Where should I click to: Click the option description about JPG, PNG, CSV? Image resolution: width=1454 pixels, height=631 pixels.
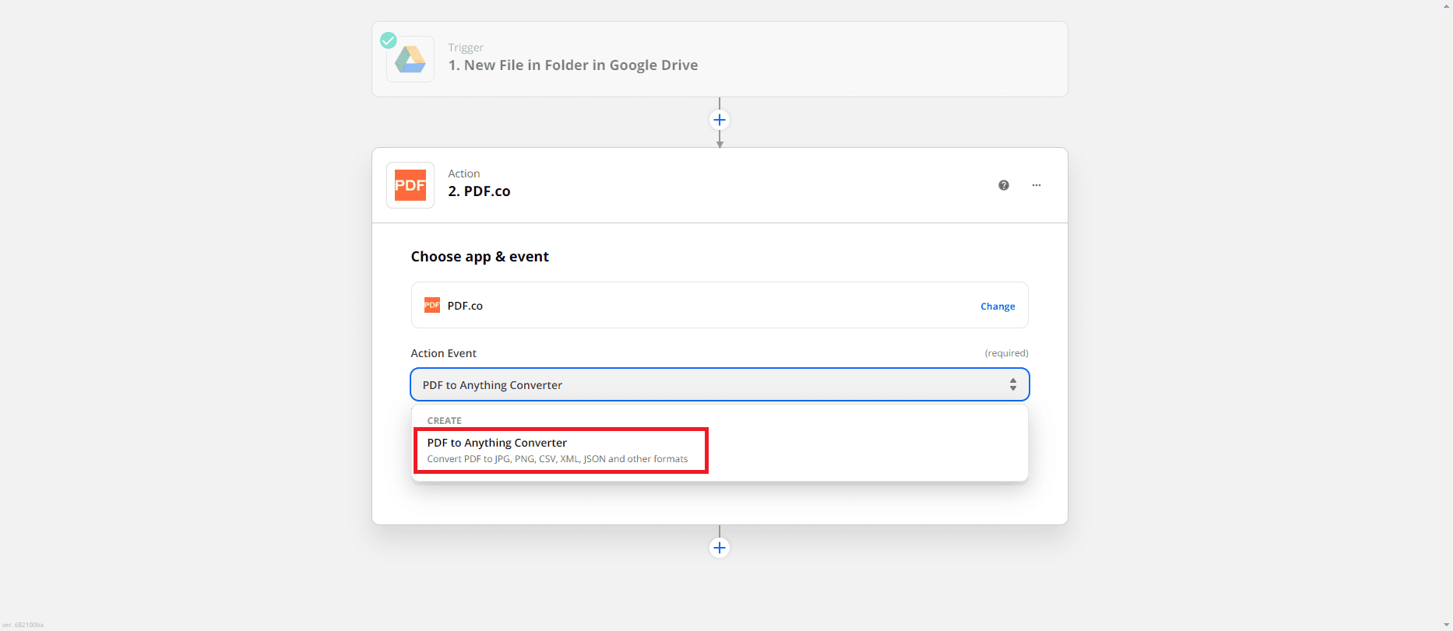coord(557,459)
